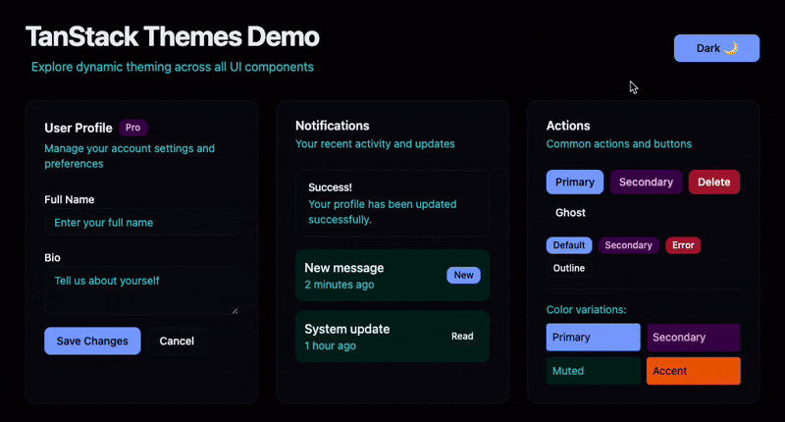Screen dimensions: 785x422
Task: Select the Success! notification alert
Action: (392, 203)
